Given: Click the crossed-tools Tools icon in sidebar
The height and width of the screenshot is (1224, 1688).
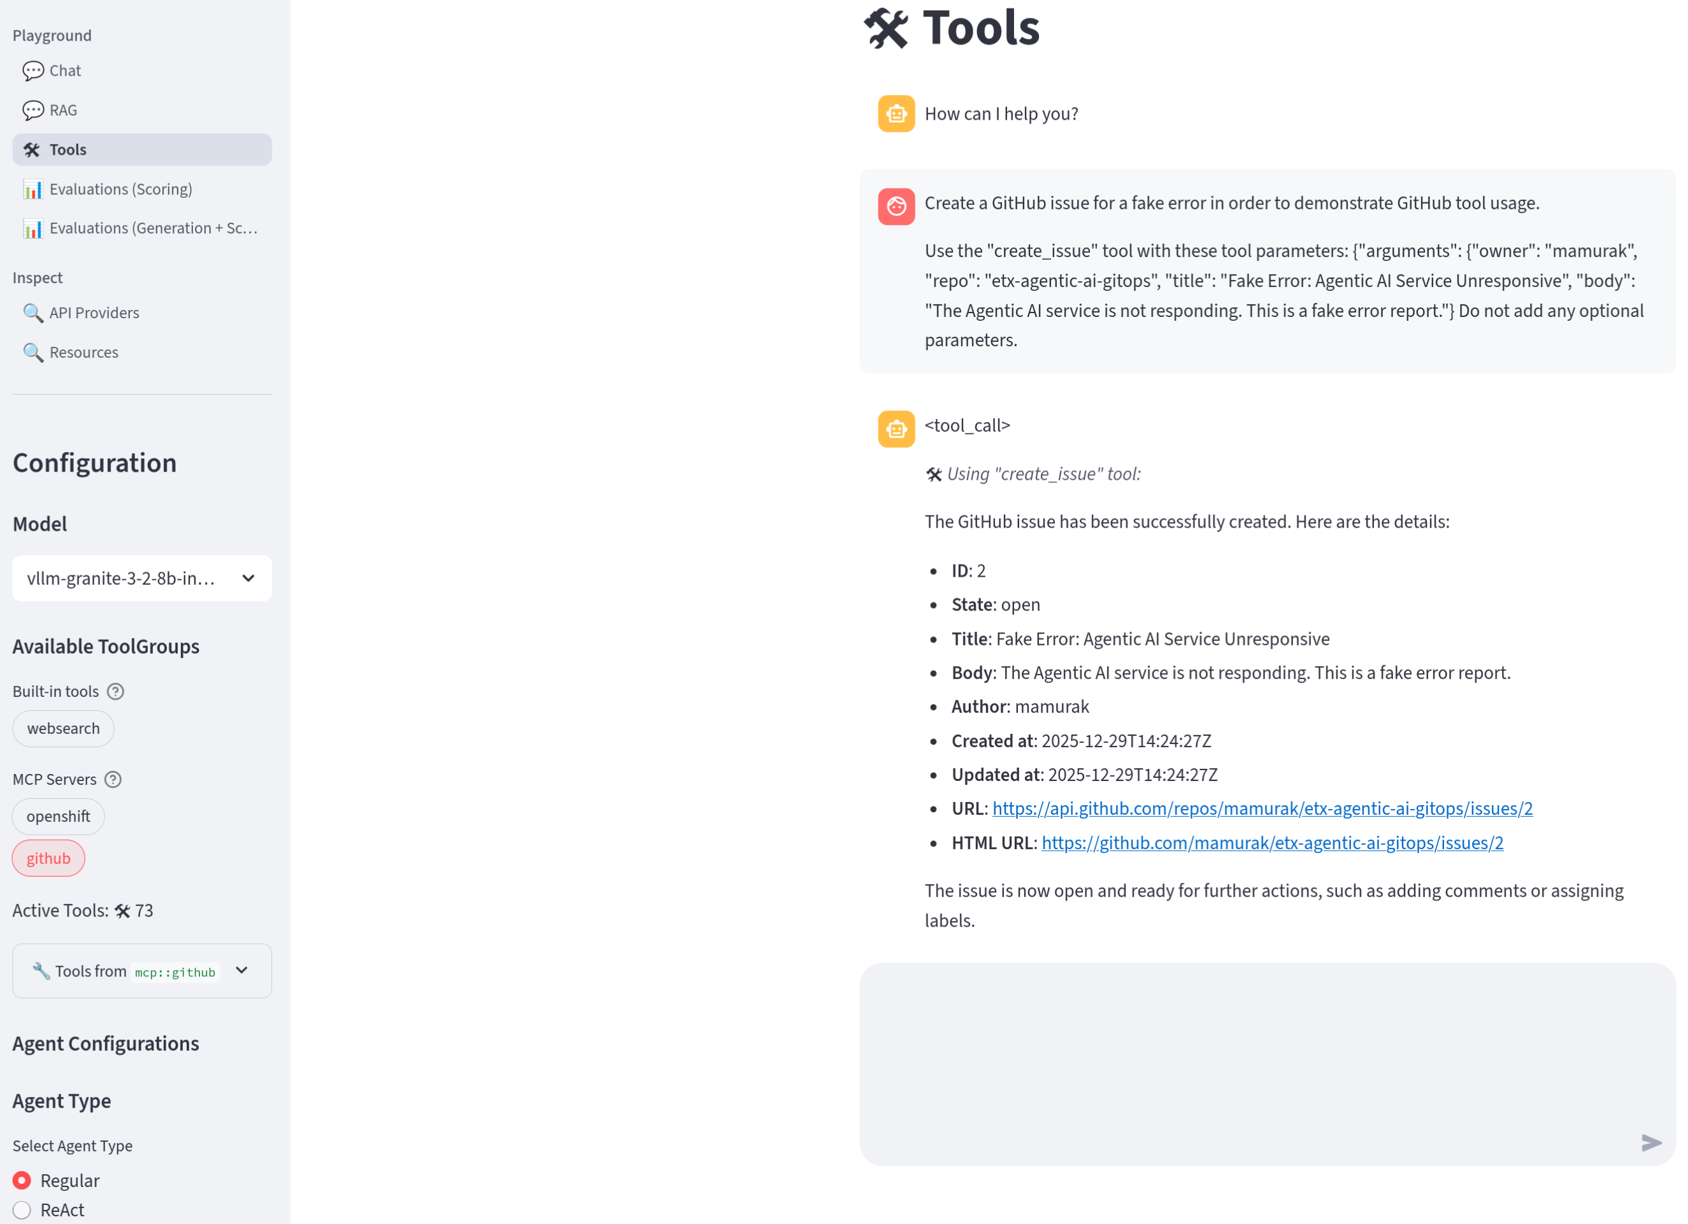Looking at the screenshot, I should (x=31, y=150).
